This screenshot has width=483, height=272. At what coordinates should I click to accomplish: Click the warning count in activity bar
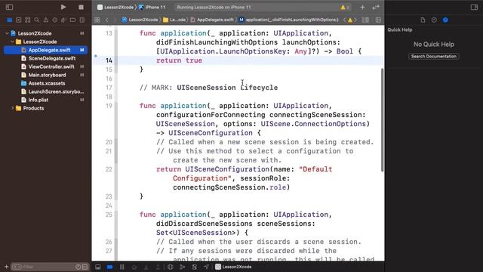point(345,7)
